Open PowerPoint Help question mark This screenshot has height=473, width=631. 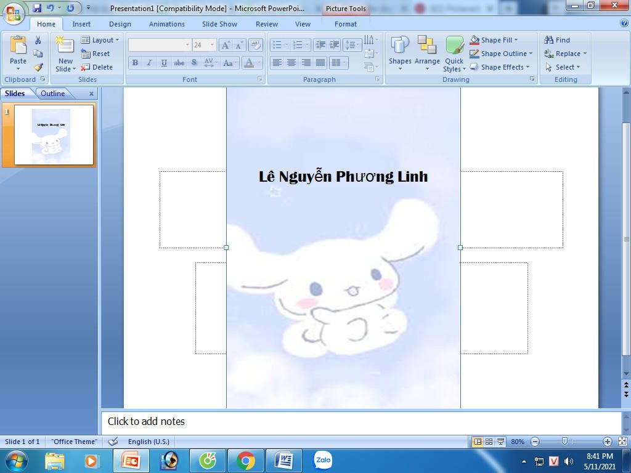tap(624, 23)
